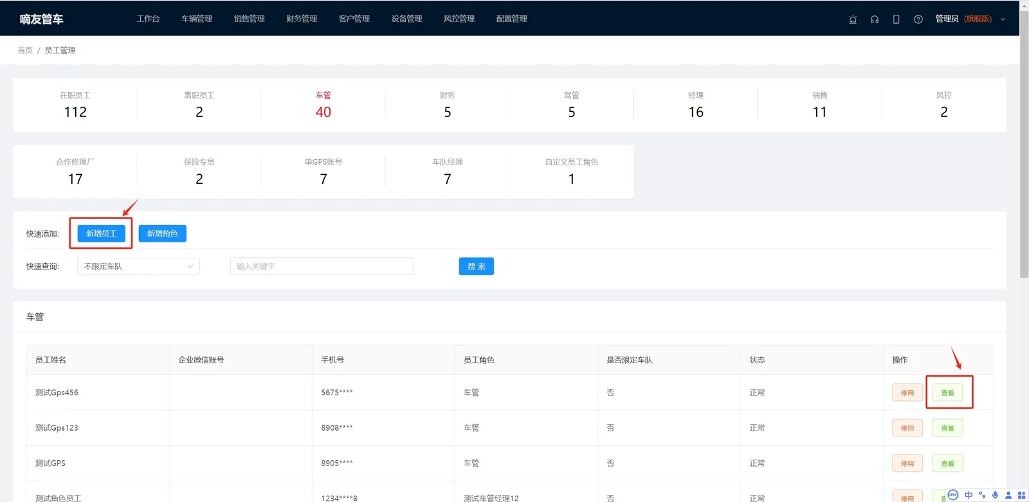
Task: View details of employee 测试Gps123
Action: click(948, 428)
